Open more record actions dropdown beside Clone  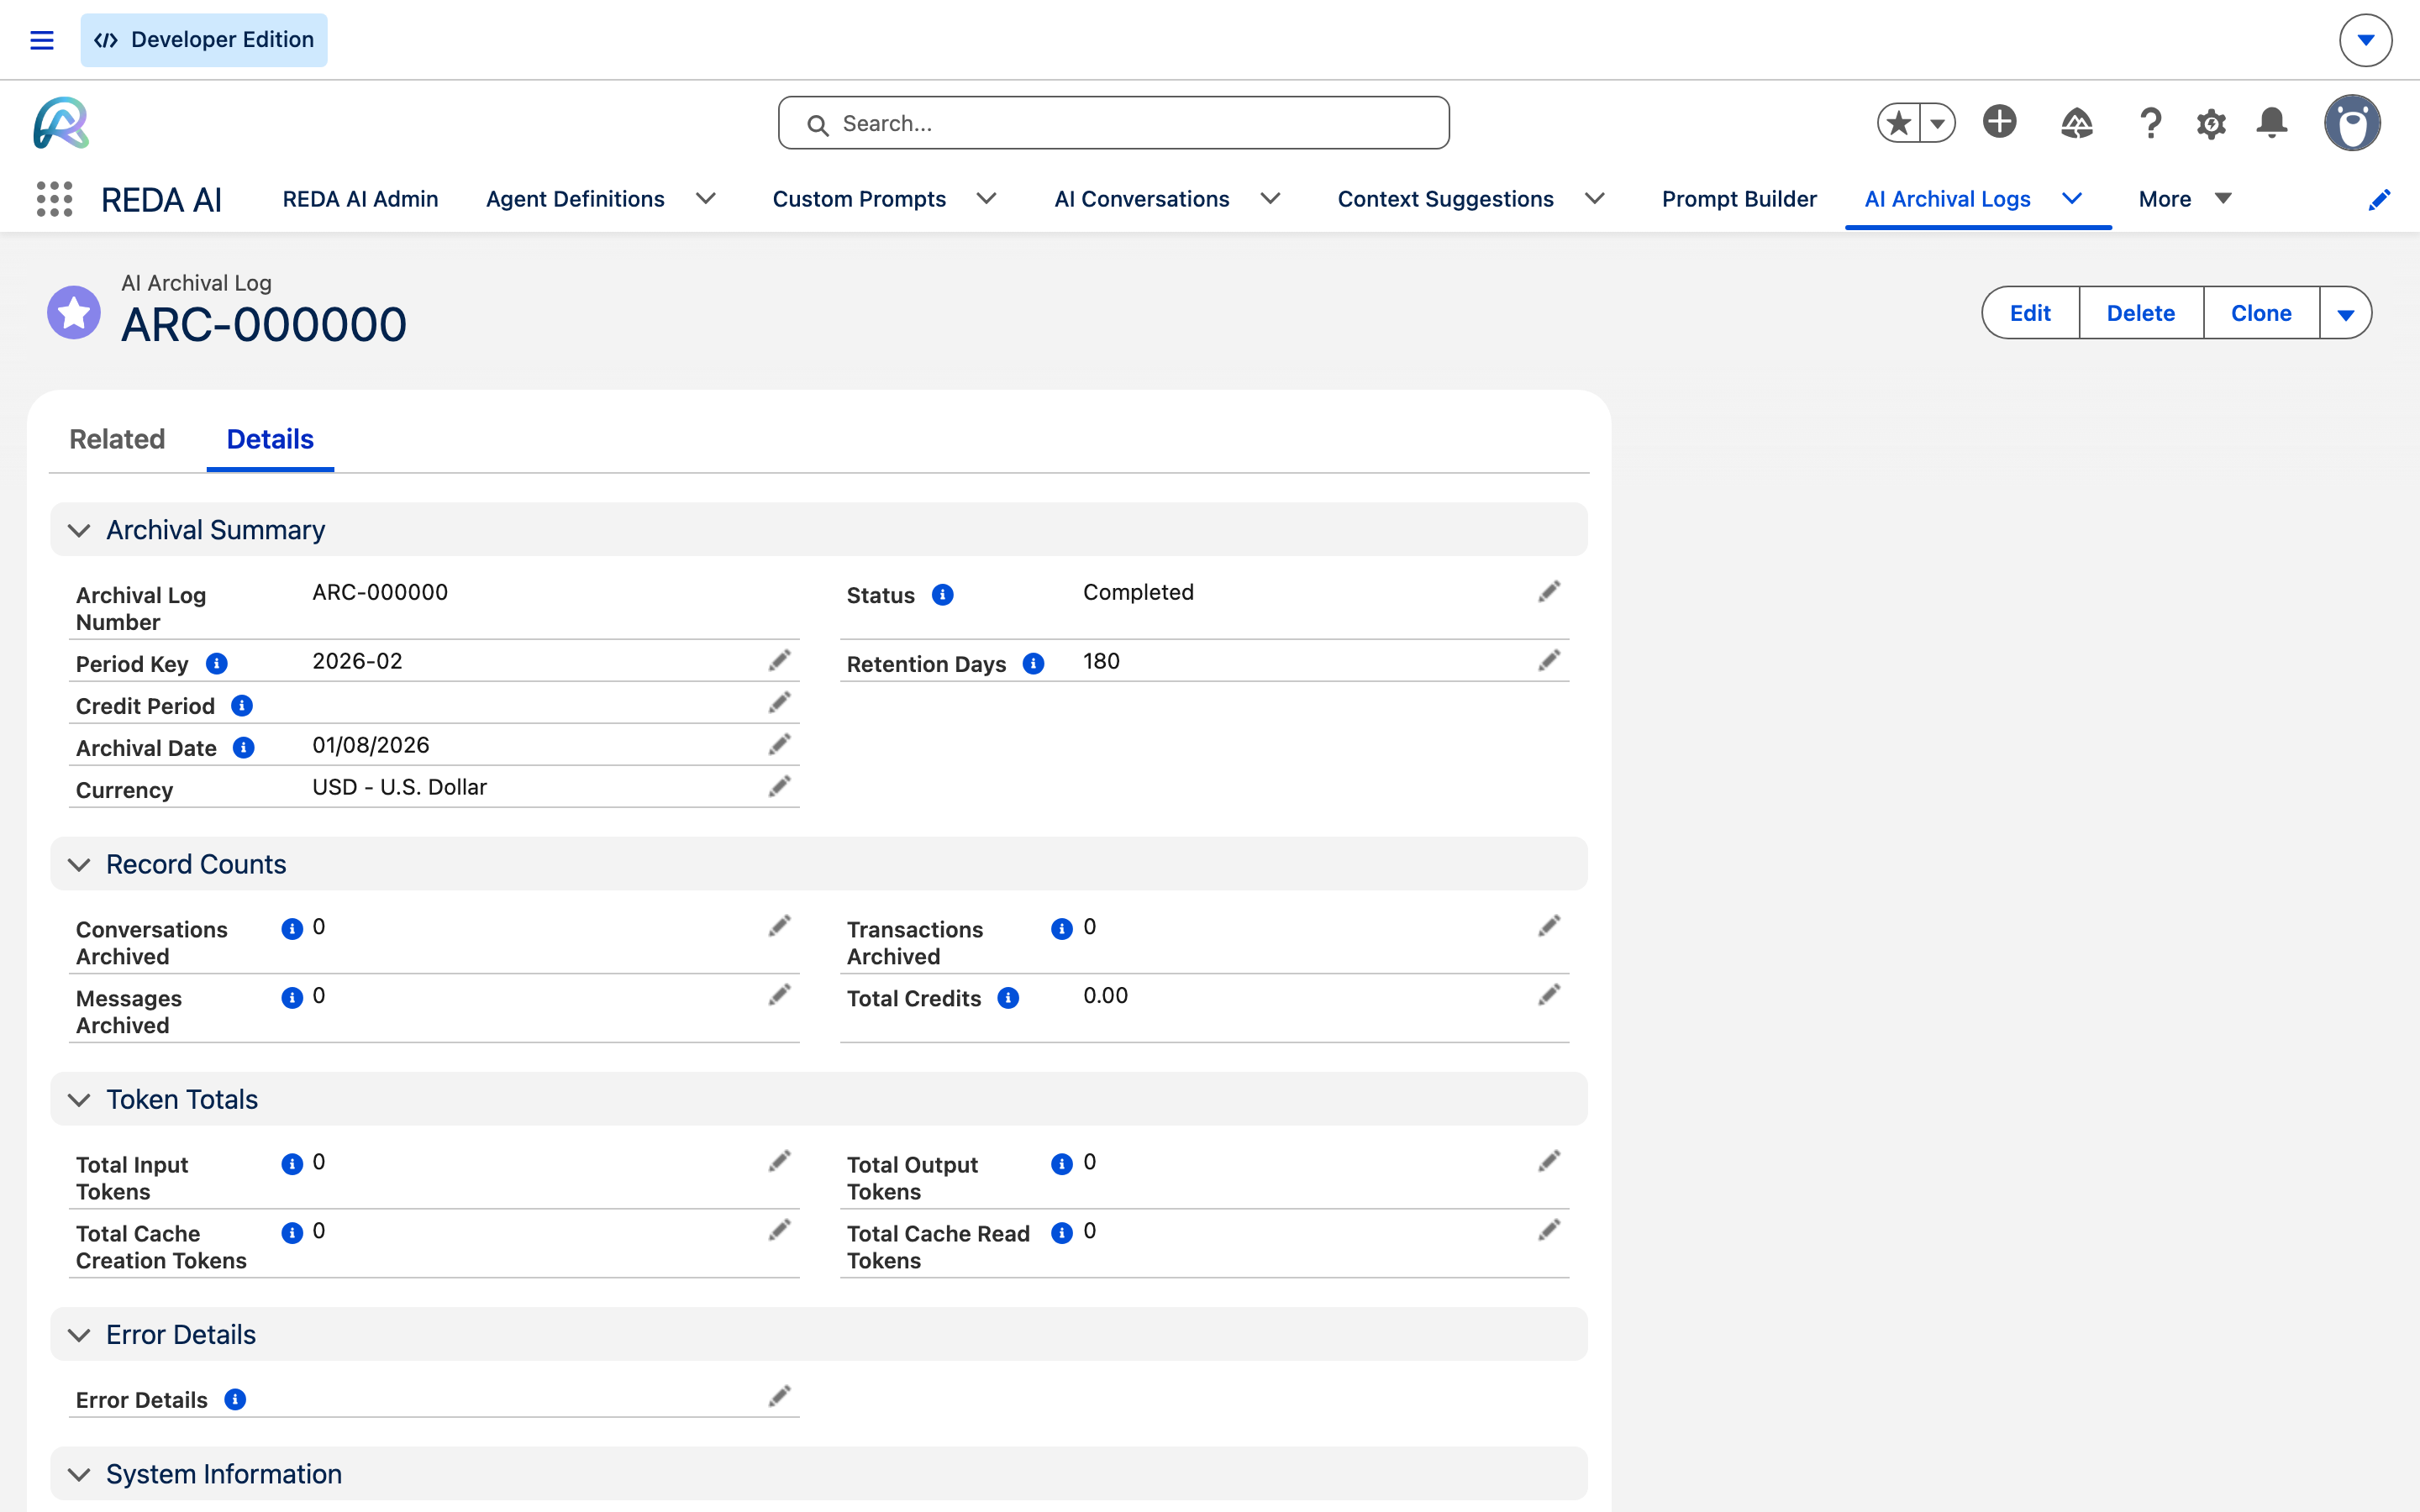tap(2345, 313)
